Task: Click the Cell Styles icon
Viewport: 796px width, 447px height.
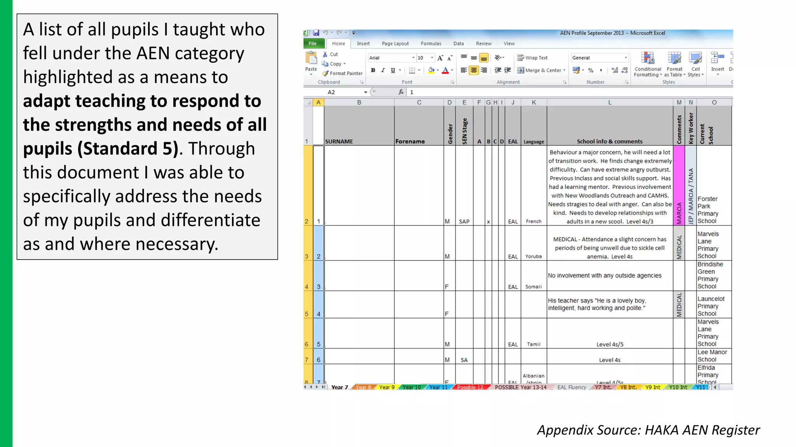Action: [695, 58]
